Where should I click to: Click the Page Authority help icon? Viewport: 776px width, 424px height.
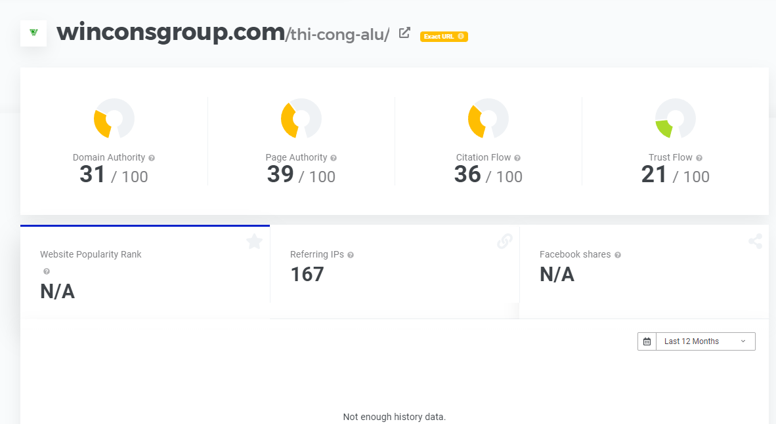pos(334,158)
